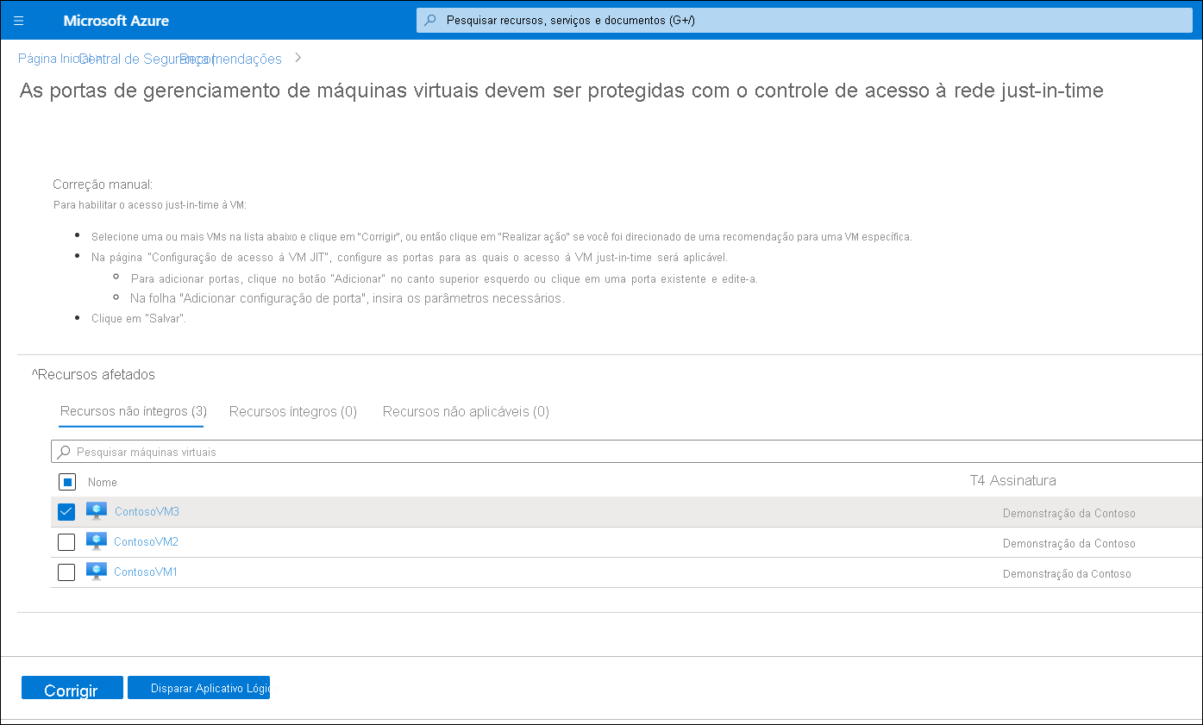Click the Corrigir button
1203x725 pixels.
tap(72, 688)
